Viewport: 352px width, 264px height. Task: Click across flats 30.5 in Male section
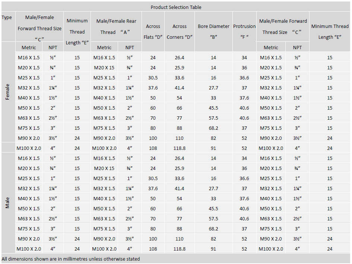click(x=153, y=179)
